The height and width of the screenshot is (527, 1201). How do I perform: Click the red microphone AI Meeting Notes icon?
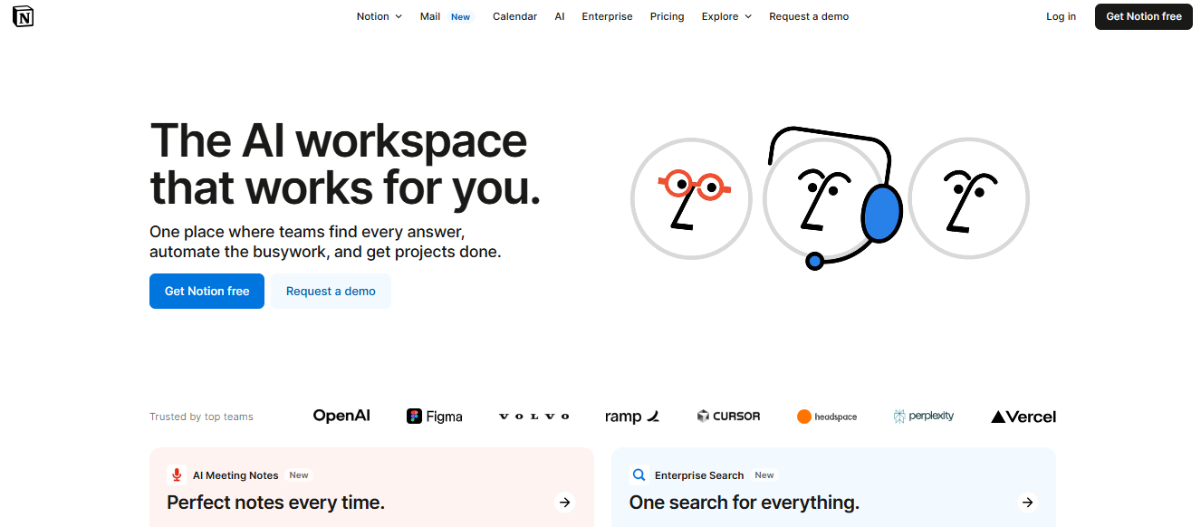[177, 475]
